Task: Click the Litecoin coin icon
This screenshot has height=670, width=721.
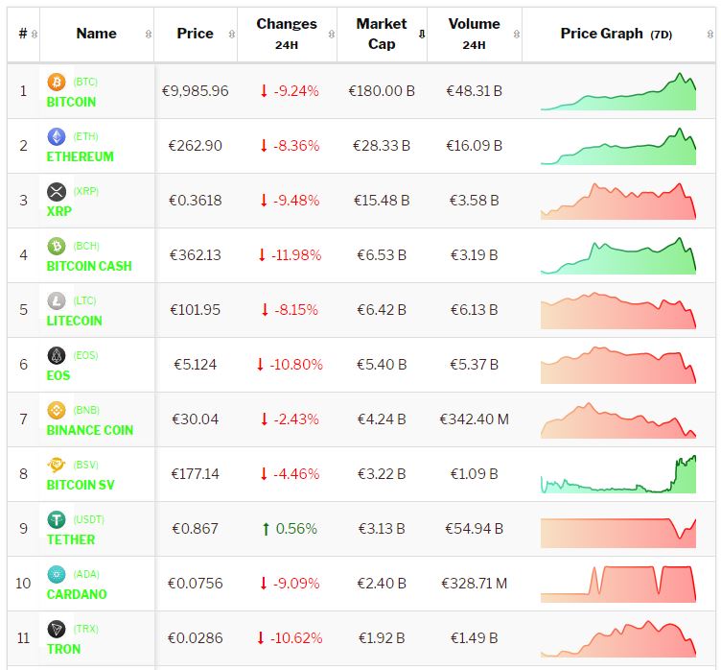Action: coord(57,301)
